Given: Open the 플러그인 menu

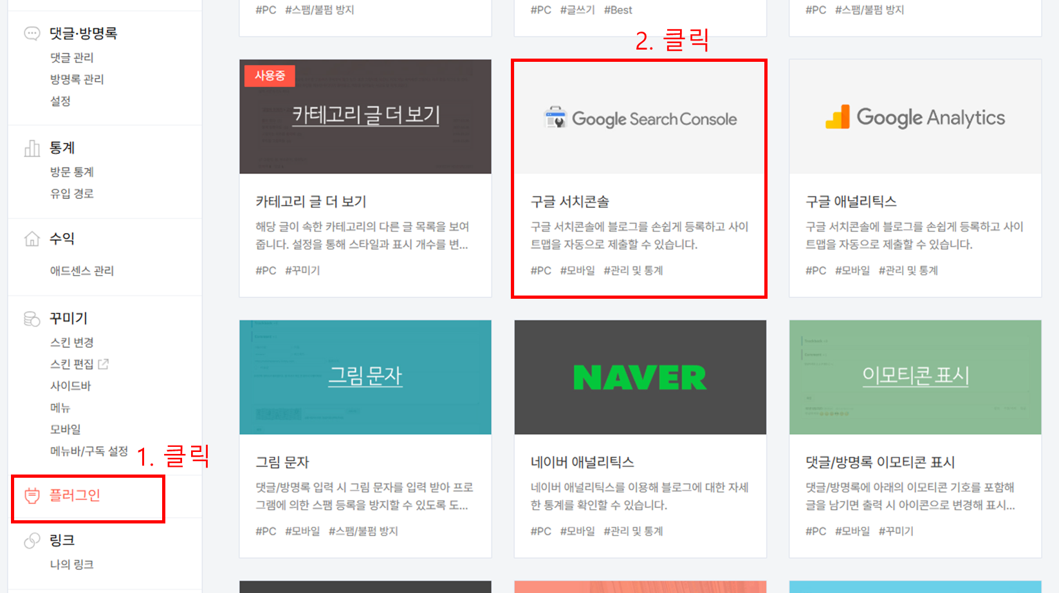Looking at the screenshot, I should point(75,495).
